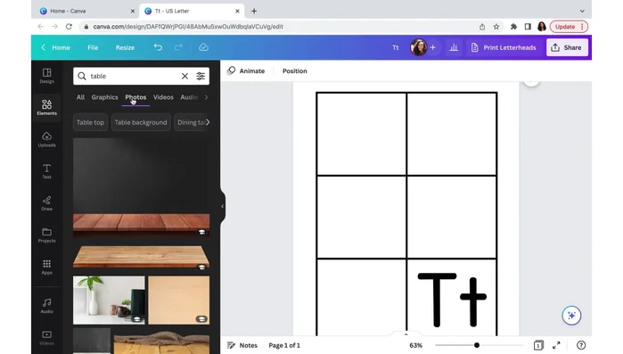This screenshot has width=623, height=354.
Task: Clear the search field with X
Action: coord(184,76)
